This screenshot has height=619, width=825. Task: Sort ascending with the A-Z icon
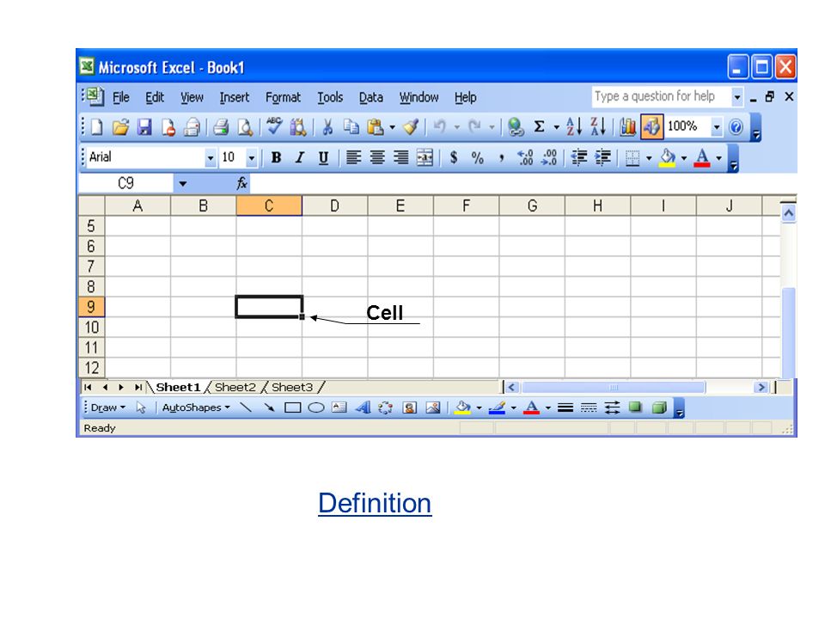[574, 127]
